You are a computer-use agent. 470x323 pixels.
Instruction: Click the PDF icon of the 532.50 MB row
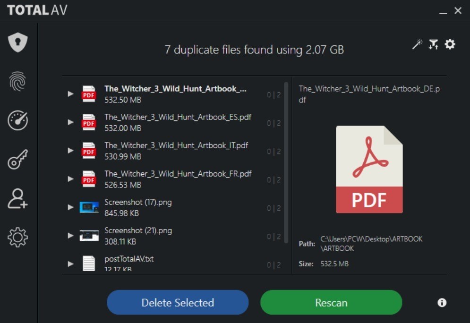coord(89,94)
